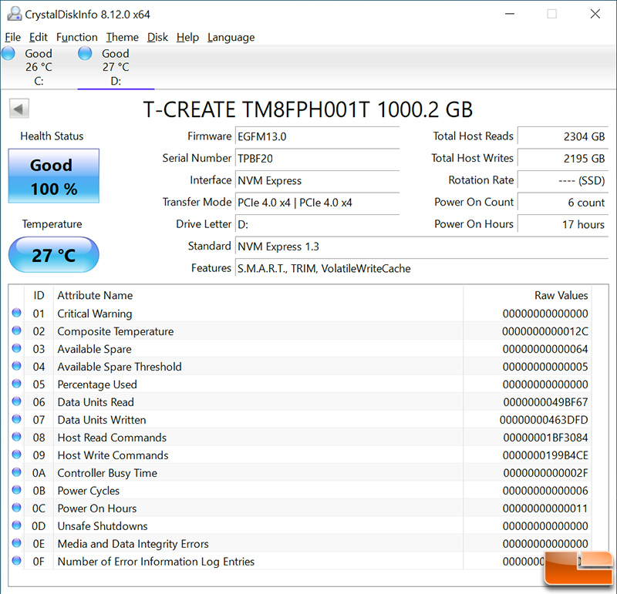
Task: Click the status circle for drive C:
Action: coord(8,53)
